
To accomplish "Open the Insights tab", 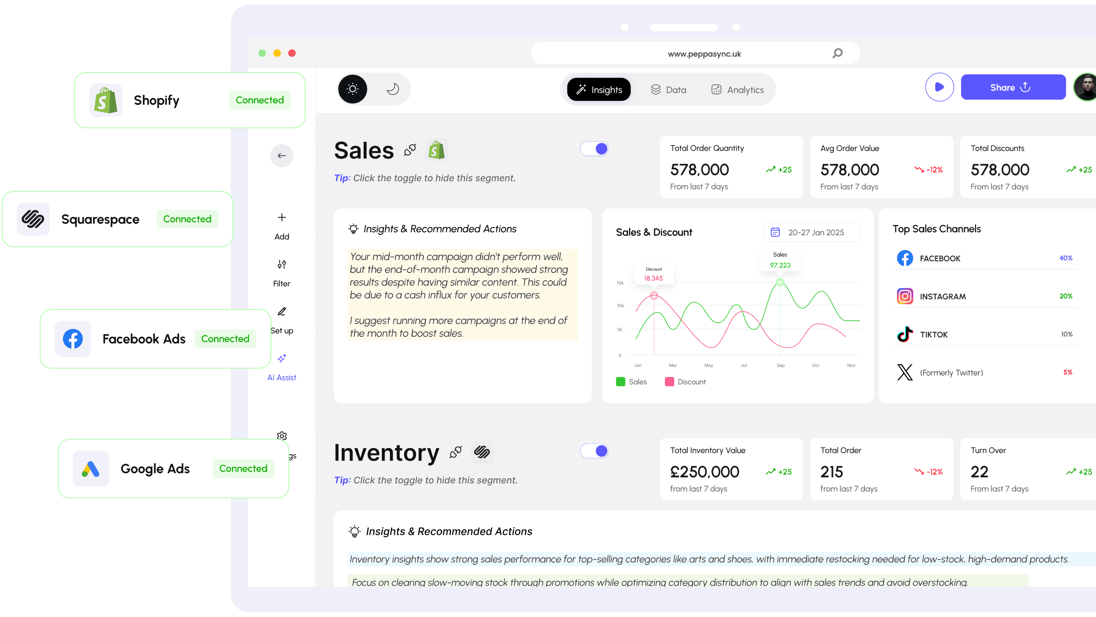I will (x=599, y=89).
